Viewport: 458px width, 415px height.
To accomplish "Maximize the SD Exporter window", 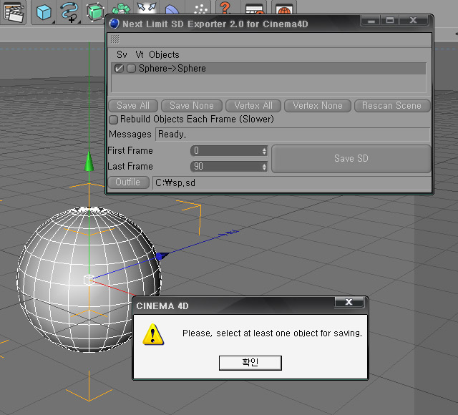I will pos(389,21).
